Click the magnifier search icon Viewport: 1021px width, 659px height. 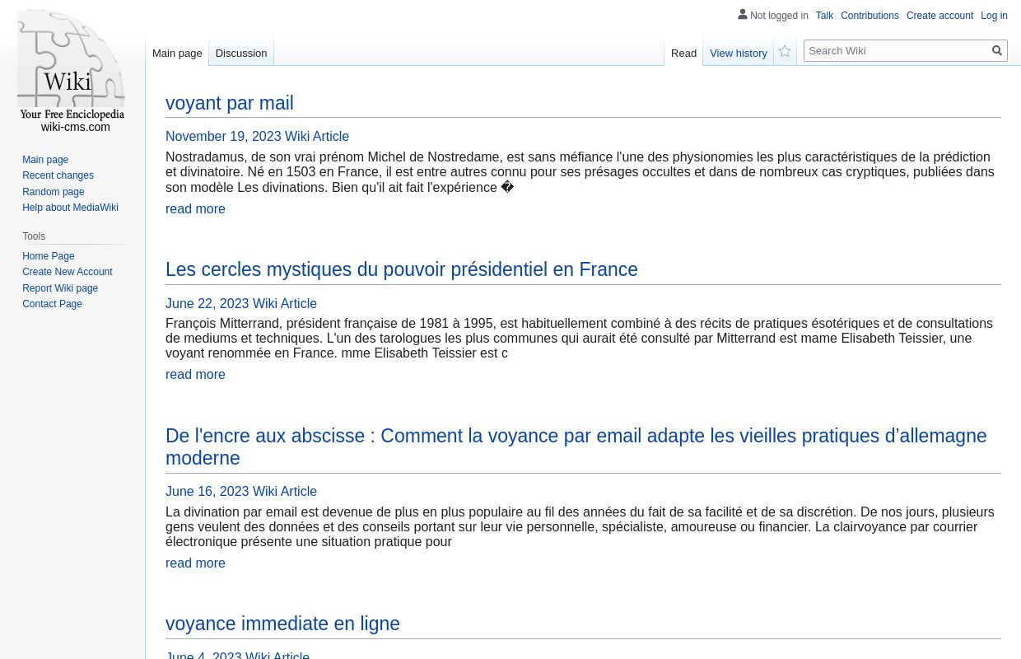997,50
